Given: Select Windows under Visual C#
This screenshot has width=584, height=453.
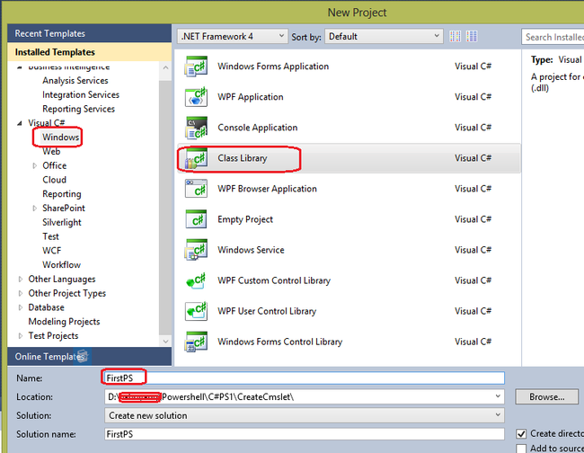Looking at the screenshot, I should [x=61, y=138].
